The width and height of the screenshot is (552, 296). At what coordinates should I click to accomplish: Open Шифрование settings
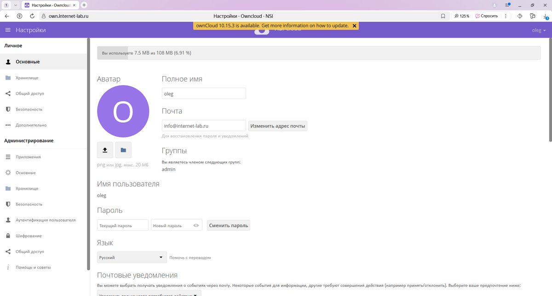point(43,235)
